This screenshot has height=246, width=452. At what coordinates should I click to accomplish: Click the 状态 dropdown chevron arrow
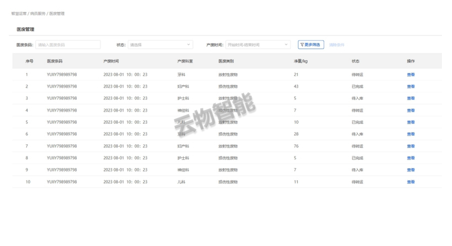pyautogui.click(x=188, y=45)
